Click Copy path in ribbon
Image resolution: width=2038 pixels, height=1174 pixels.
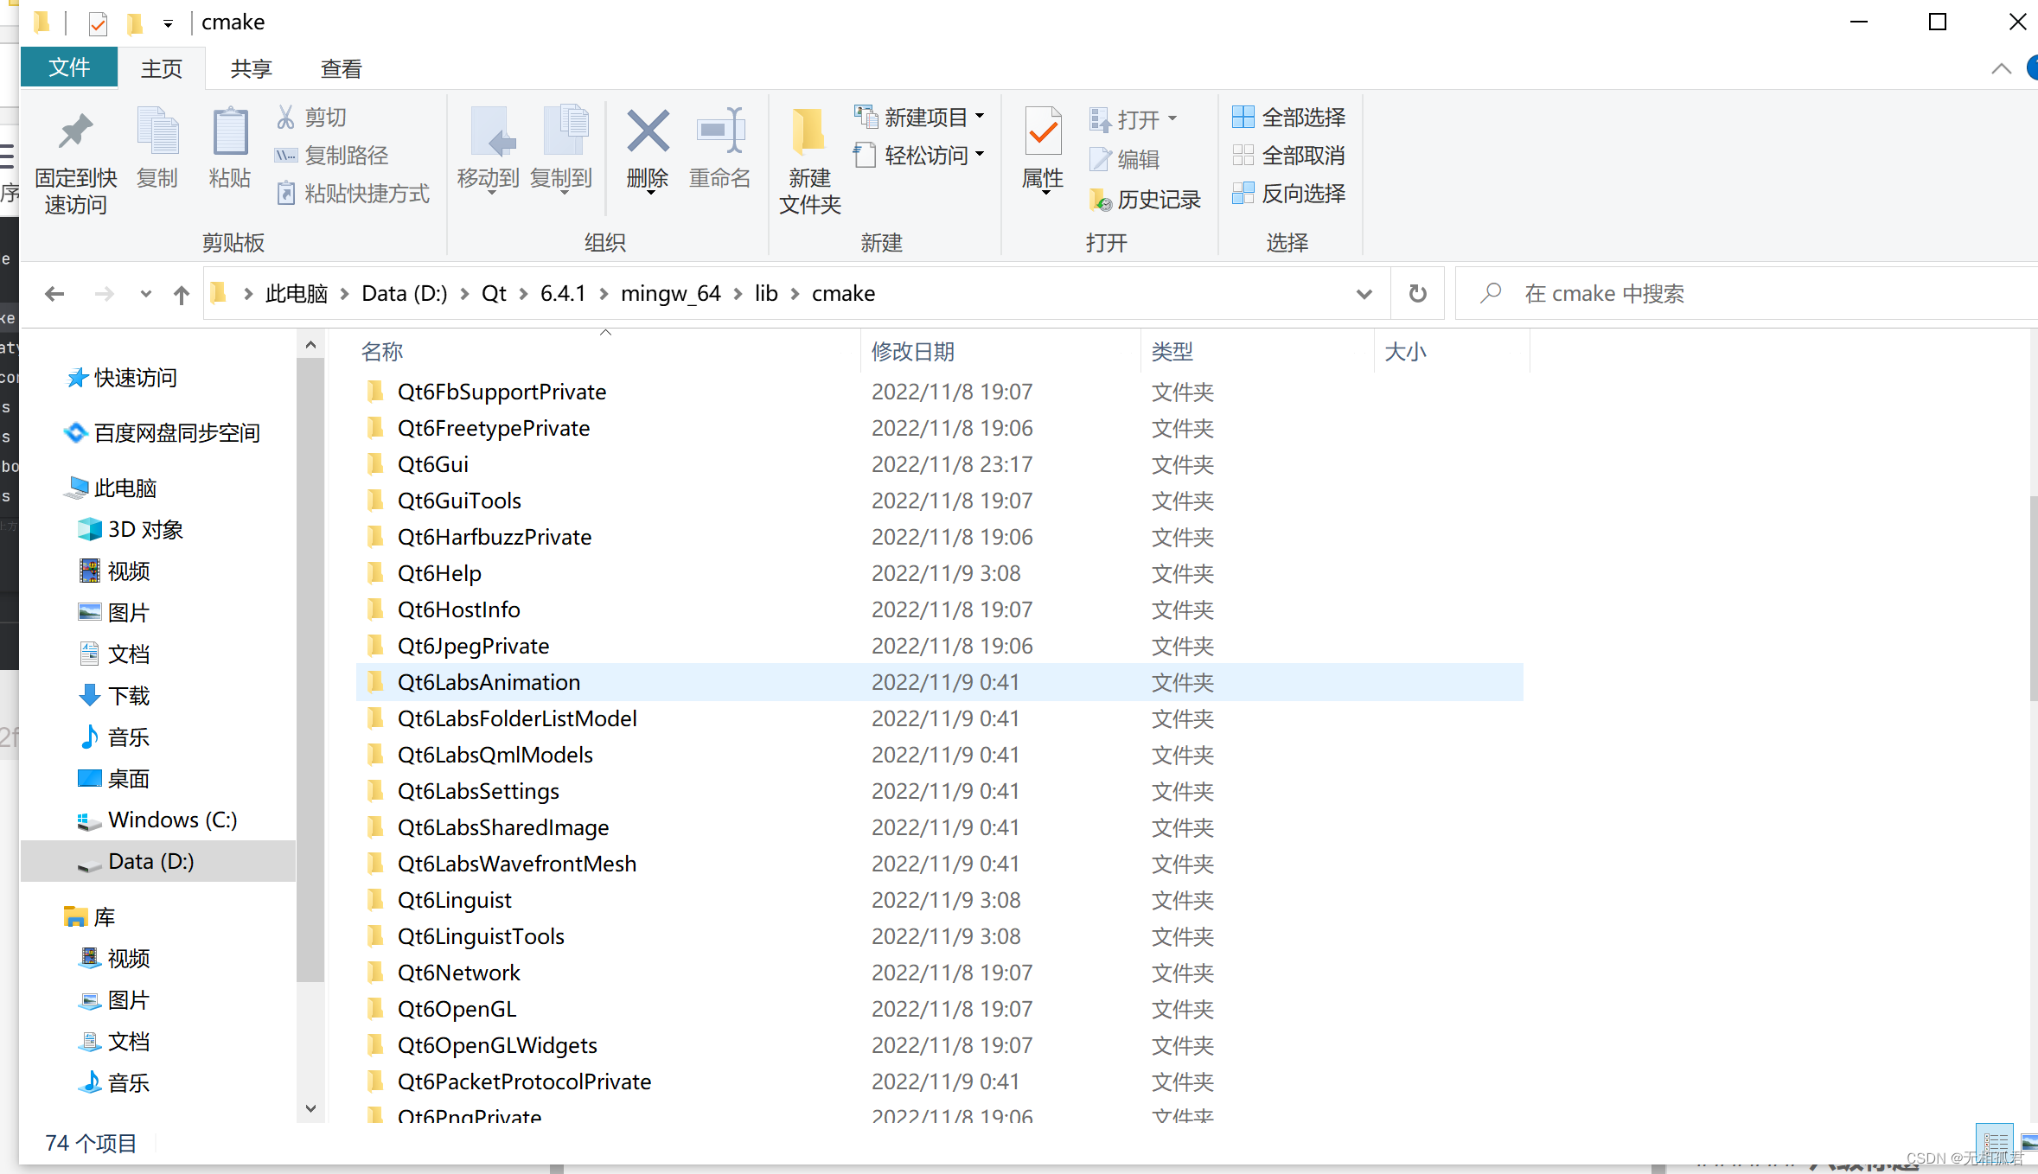click(332, 156)
